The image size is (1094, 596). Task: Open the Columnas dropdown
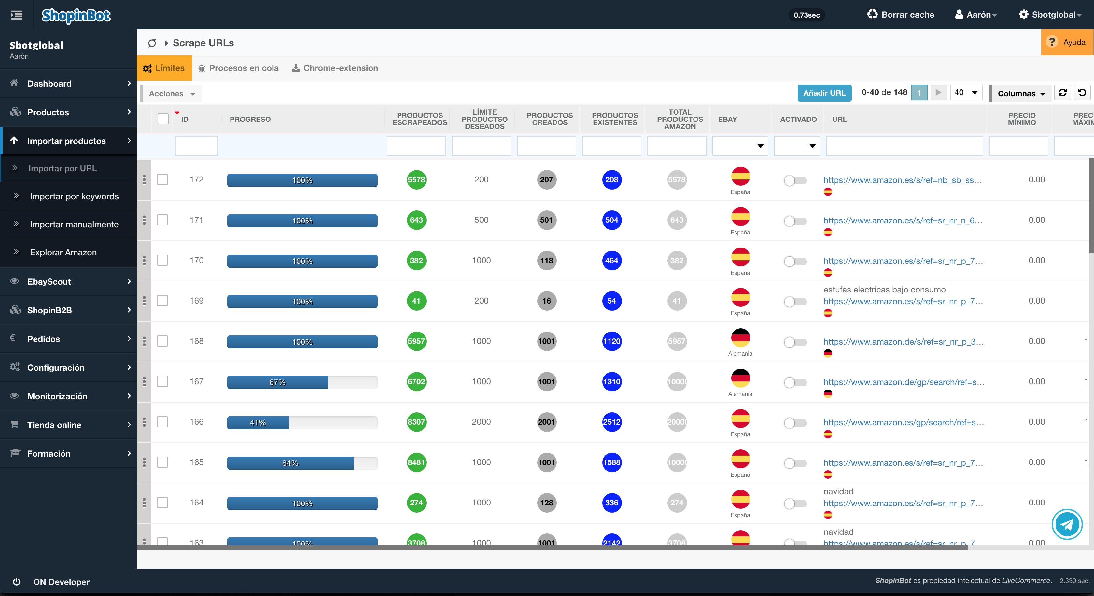[1020, 93]
